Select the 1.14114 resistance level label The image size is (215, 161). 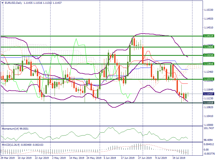coord(208,36)
